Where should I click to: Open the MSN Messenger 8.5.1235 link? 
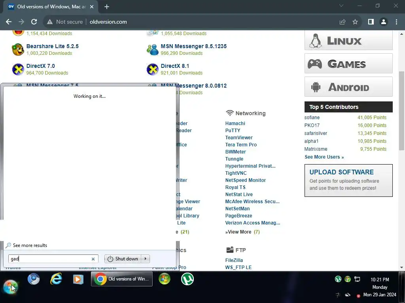pyautogui.click(x=194, y=46)
